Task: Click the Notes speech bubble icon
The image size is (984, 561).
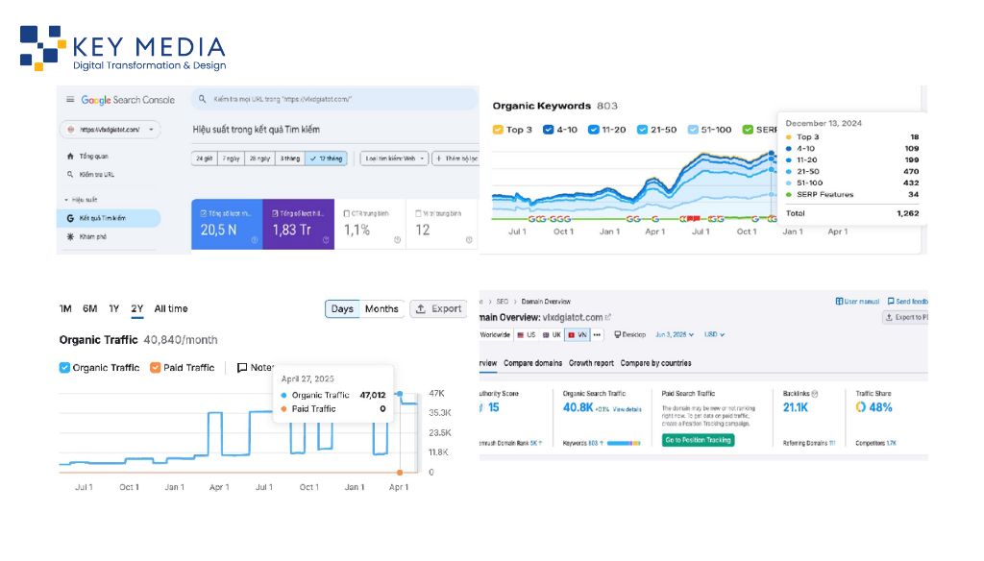Action: [242, 368]
